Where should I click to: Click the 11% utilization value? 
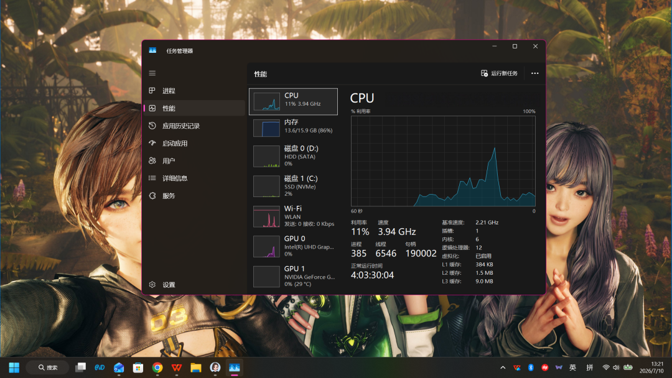tap(360, 232)
